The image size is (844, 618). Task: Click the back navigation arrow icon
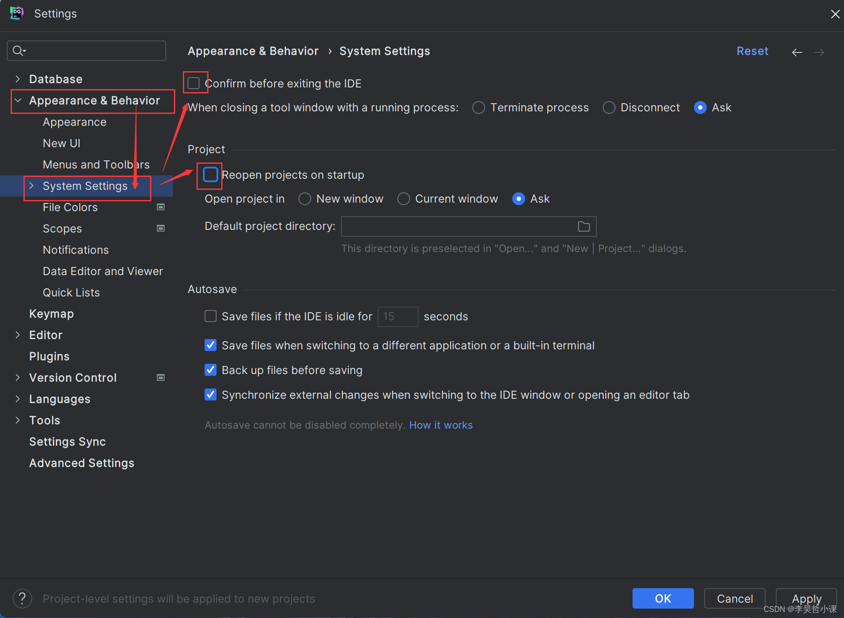797,52
